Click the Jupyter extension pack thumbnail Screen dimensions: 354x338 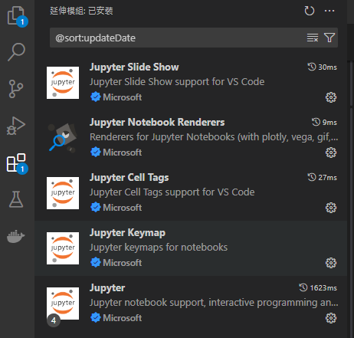[x=63, y=304]
